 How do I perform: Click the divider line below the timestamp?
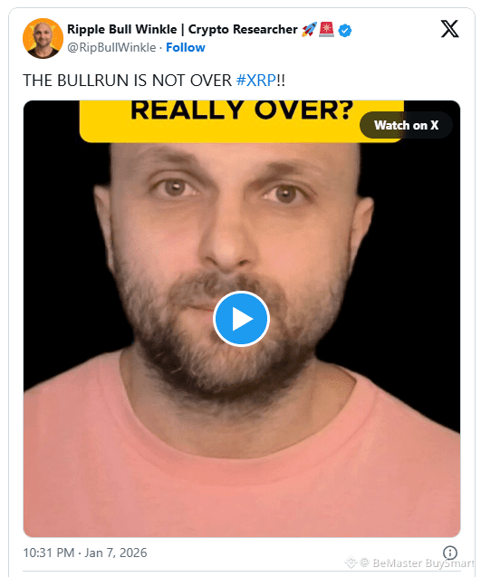click(242, 572)
